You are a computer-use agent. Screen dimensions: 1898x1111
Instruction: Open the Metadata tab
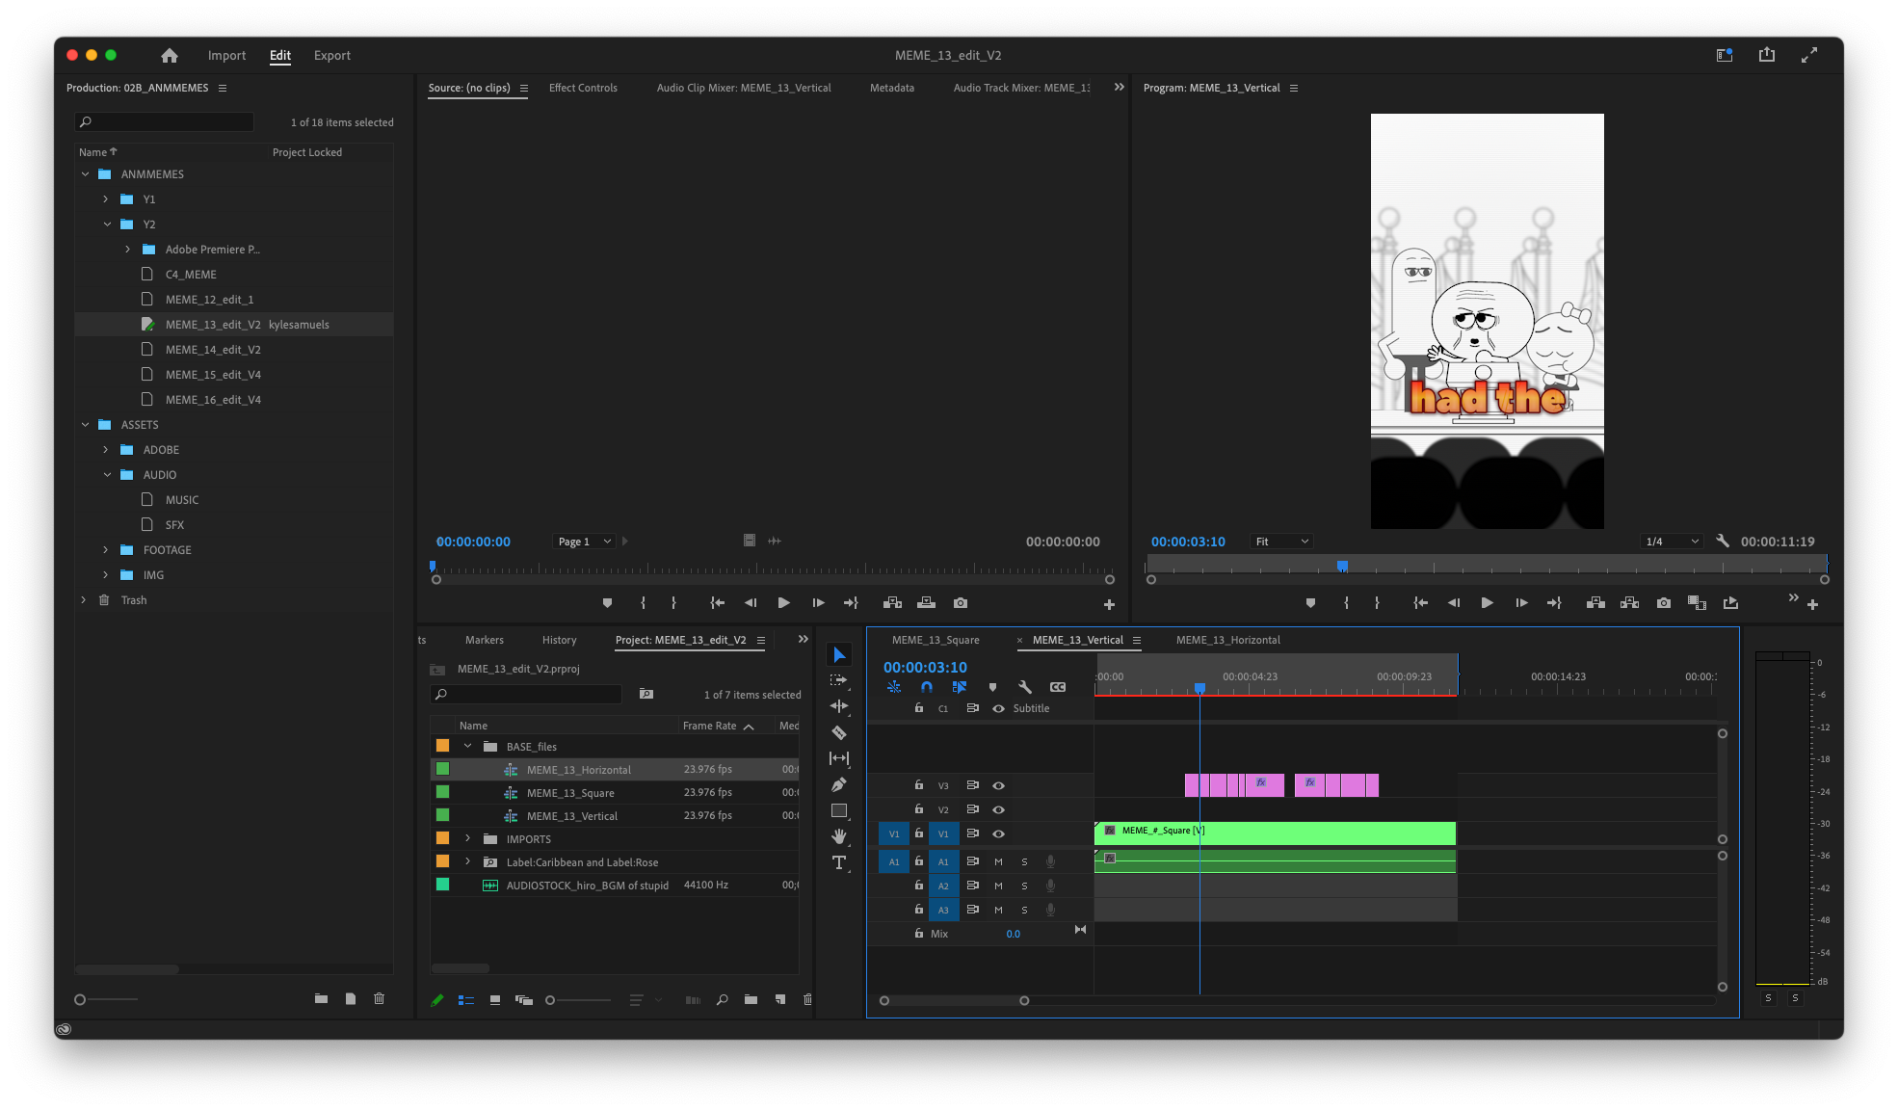tap(892, 88)
